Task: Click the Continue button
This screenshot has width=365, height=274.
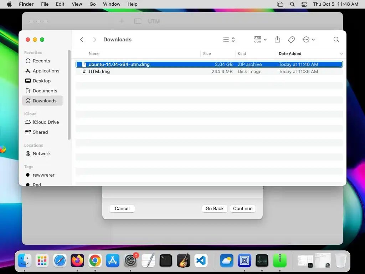Action: [x=243, y=208]
